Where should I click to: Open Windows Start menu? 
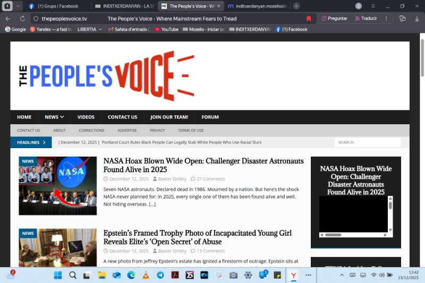[58, 275]
